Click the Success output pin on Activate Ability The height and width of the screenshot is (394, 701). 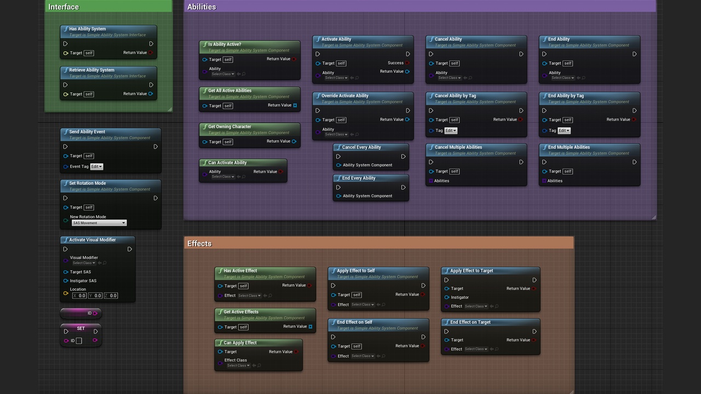pyautogui.click(x=407, y=63)
